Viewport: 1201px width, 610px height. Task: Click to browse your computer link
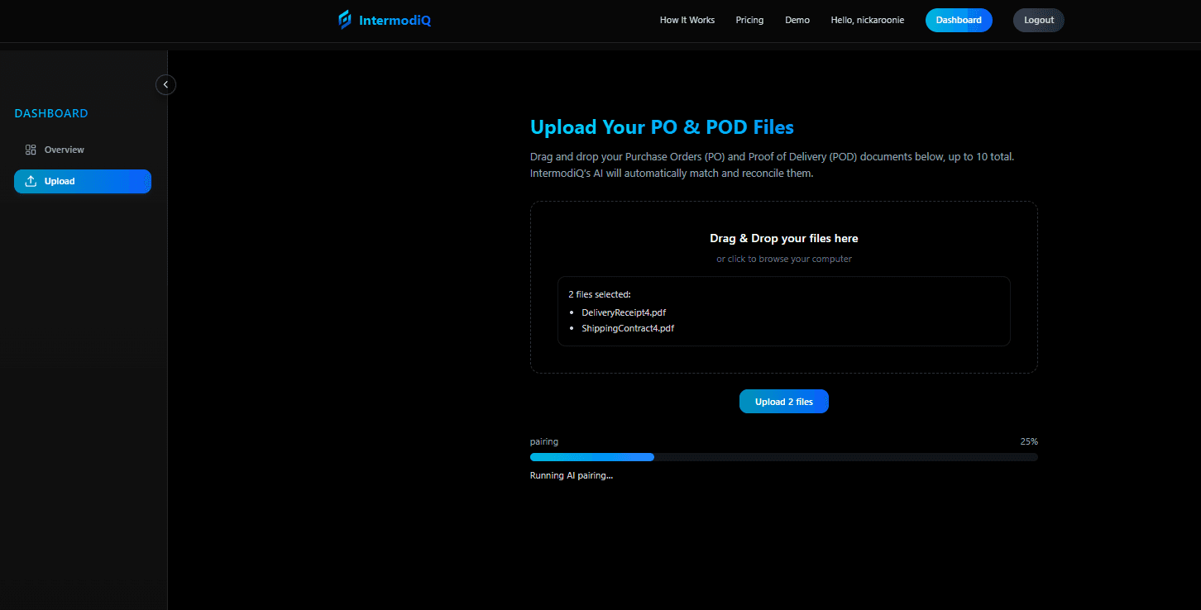784,258
